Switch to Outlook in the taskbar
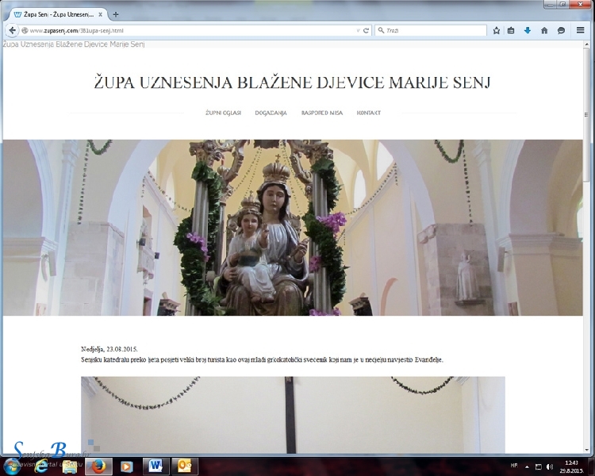Screen dimensions: 595x476 coord(185,466)
